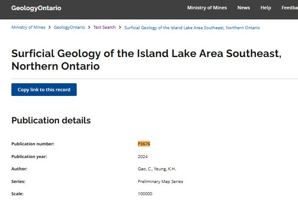Click the Publication details section heading
Viewport: 298px width, 202px height.
tap(51, 120)
